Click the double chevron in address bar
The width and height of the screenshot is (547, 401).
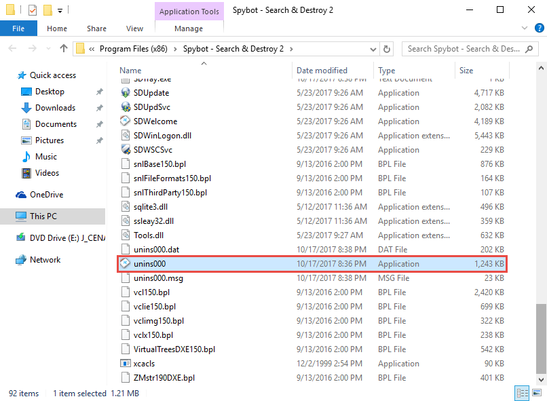click(x=92, y=49)
